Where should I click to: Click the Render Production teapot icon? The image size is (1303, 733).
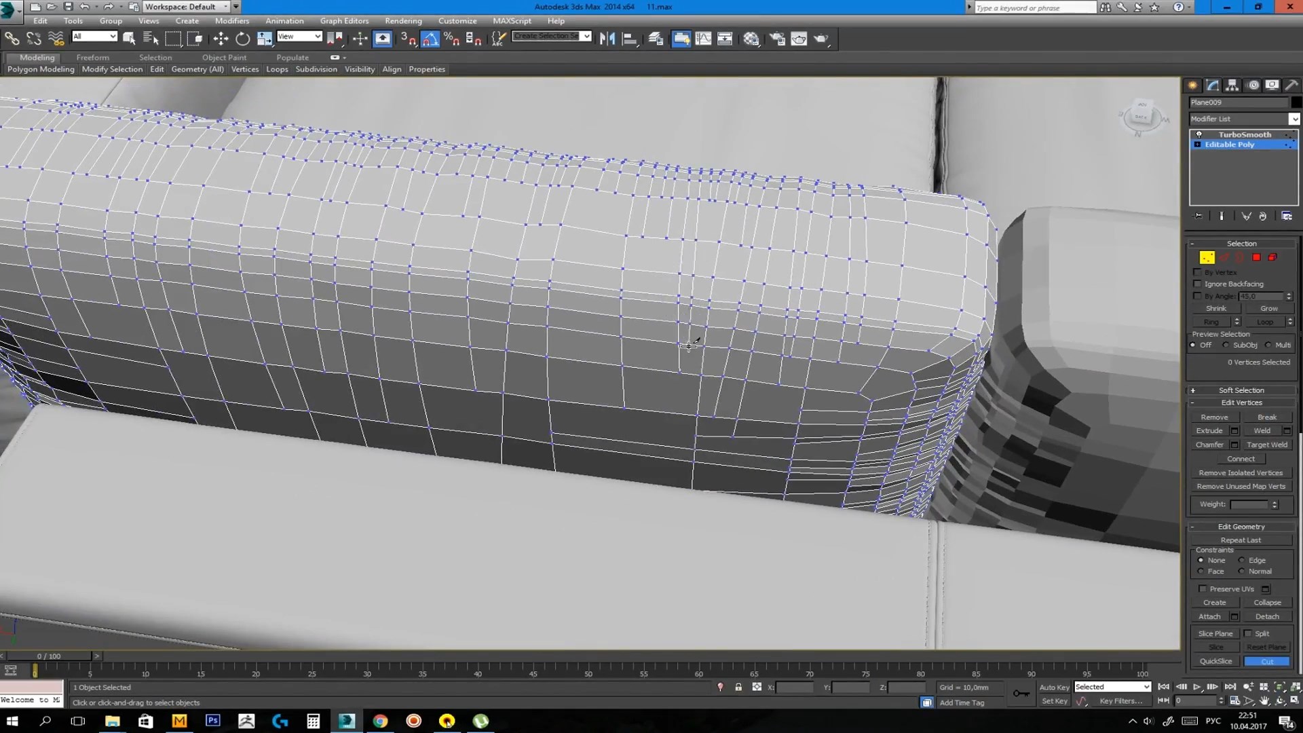[821, 39]
